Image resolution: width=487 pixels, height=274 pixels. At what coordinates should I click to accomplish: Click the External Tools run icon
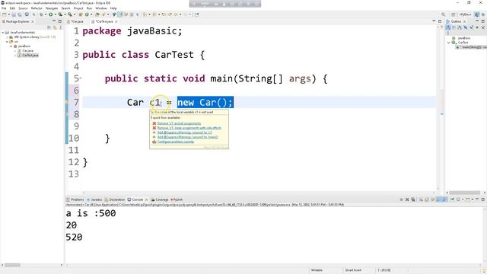point(70,14)
